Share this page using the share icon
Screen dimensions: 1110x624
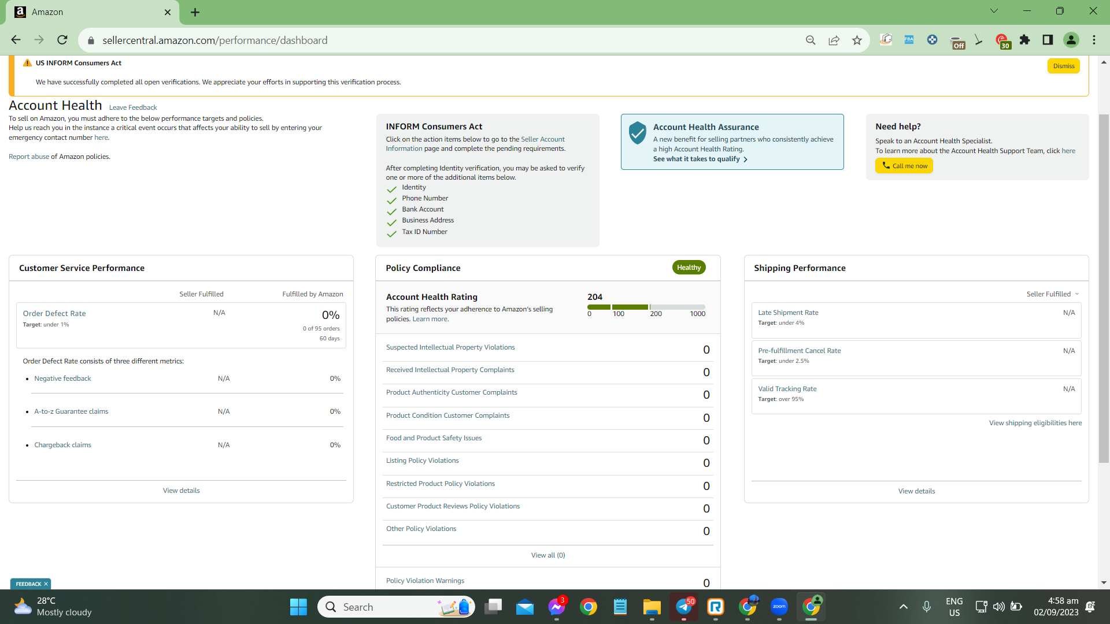click(834, 40)
